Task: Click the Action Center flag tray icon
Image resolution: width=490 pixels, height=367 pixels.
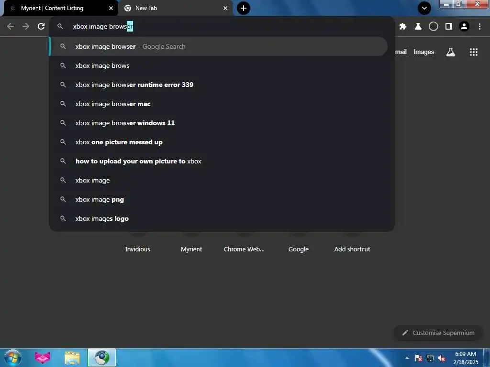Action: (x=419, y=358)
